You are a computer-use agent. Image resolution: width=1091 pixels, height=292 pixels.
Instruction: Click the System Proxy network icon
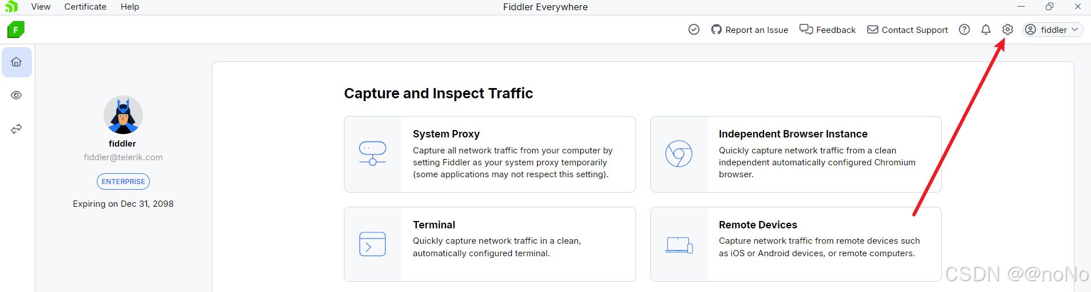click(x=372, y=153)
